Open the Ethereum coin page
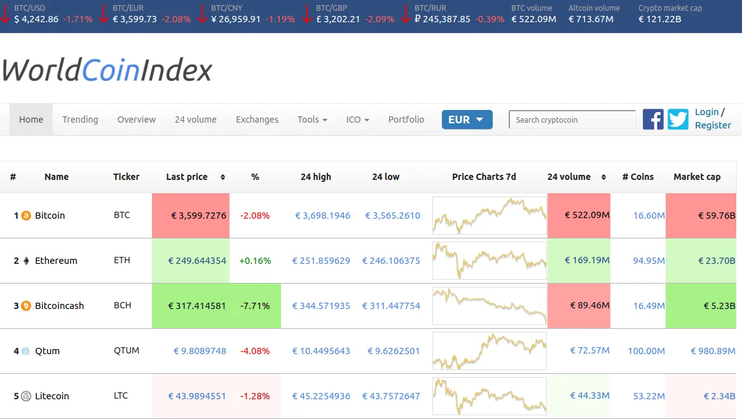 pos(56,261)
